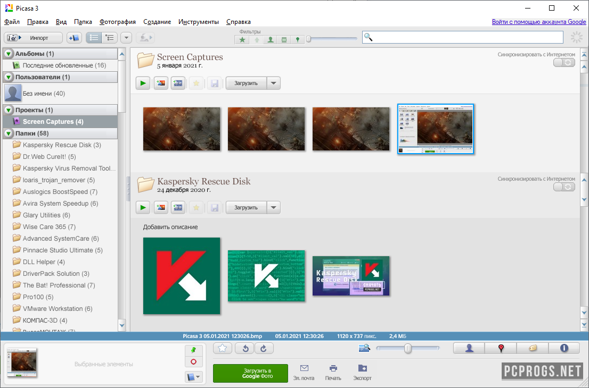Create movie presentation for Screen Captures
This screenshot has width=589, height=388.
point(178,83)
